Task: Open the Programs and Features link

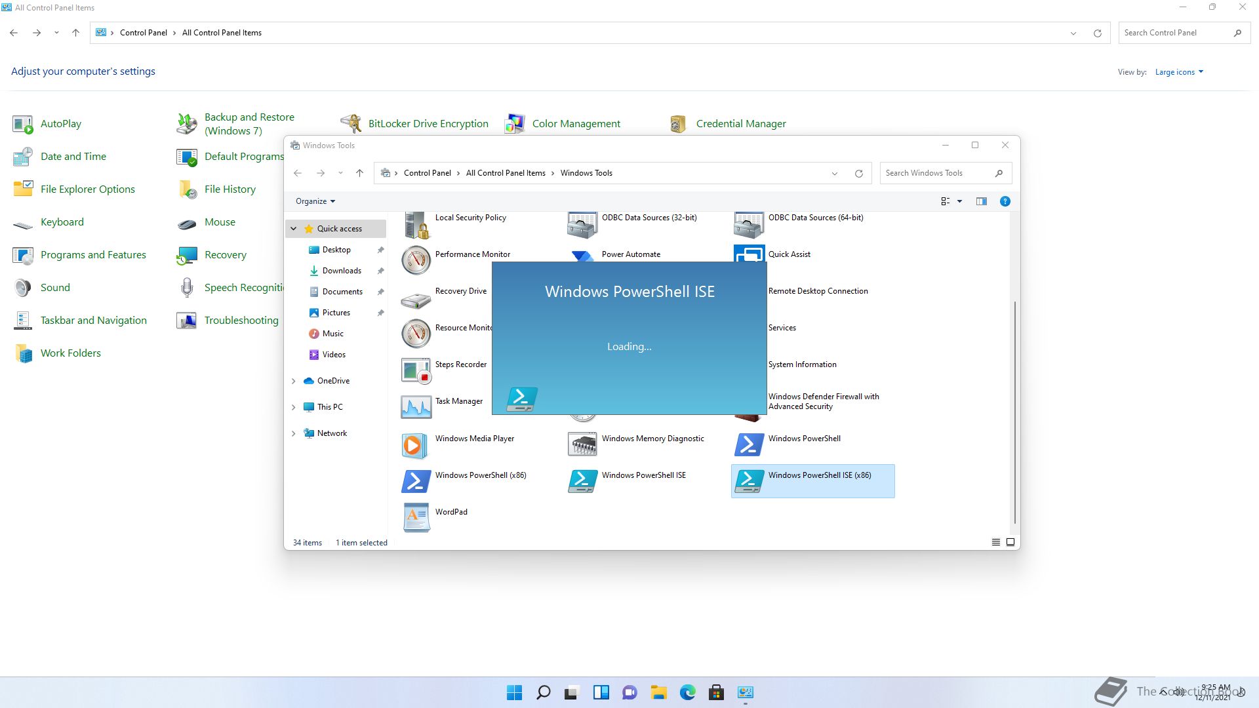Action: 93,255
